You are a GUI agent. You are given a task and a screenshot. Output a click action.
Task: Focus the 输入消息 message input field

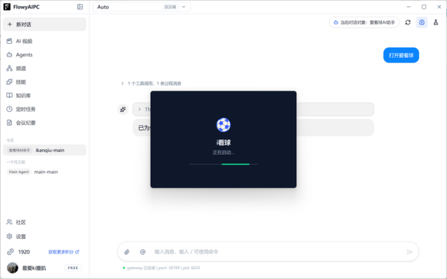tap(276, 252)
